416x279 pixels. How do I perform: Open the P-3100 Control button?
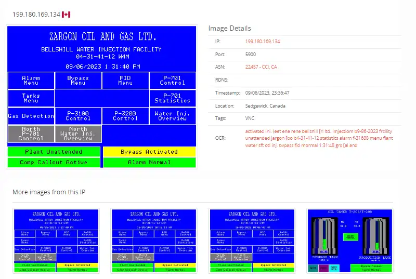point(78,116)
